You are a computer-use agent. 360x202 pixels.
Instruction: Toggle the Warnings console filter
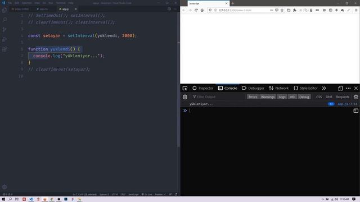(268, 97)
